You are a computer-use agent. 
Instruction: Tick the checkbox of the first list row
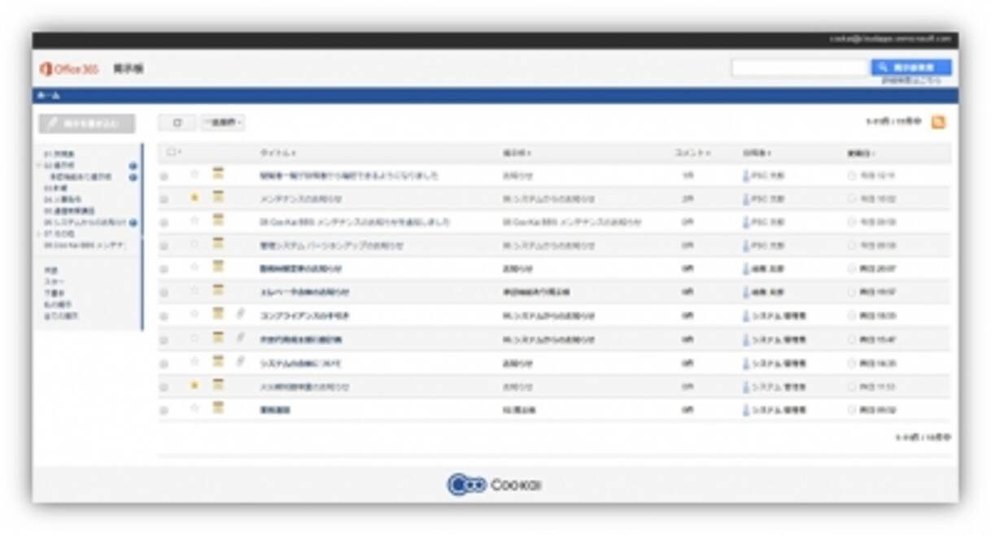(164, 176)
